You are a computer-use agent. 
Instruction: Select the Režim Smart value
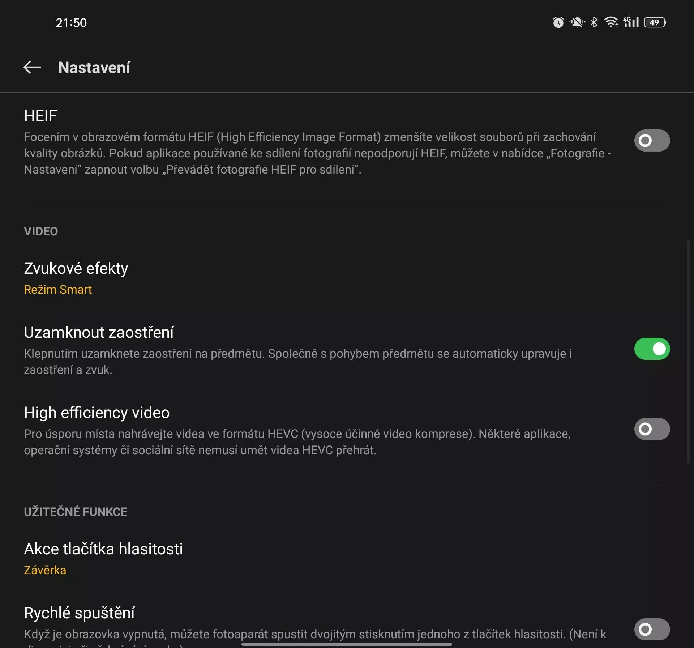[x=58, y=289]
